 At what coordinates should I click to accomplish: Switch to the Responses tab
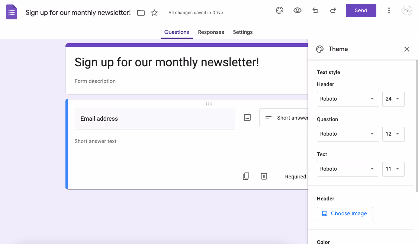(x=211, y=32)
